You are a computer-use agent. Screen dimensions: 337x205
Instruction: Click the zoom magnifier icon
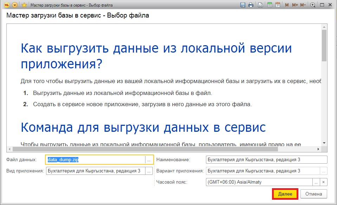click(313, 5)
